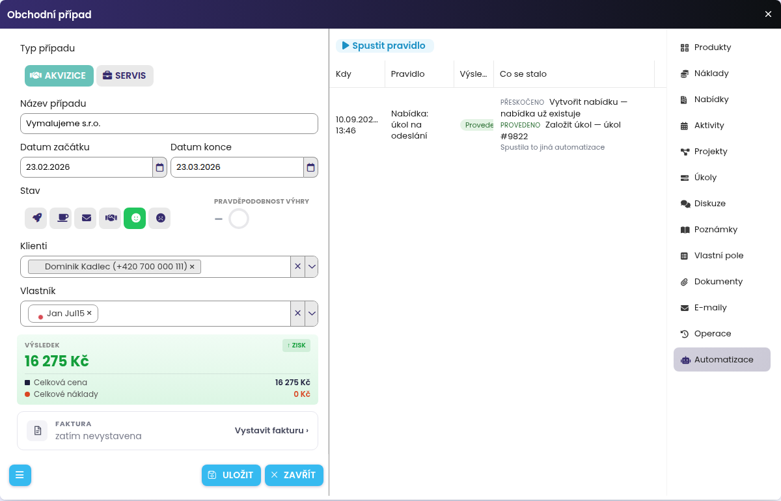Open calendar picker for Datum začátku

[x=160, y=167]
